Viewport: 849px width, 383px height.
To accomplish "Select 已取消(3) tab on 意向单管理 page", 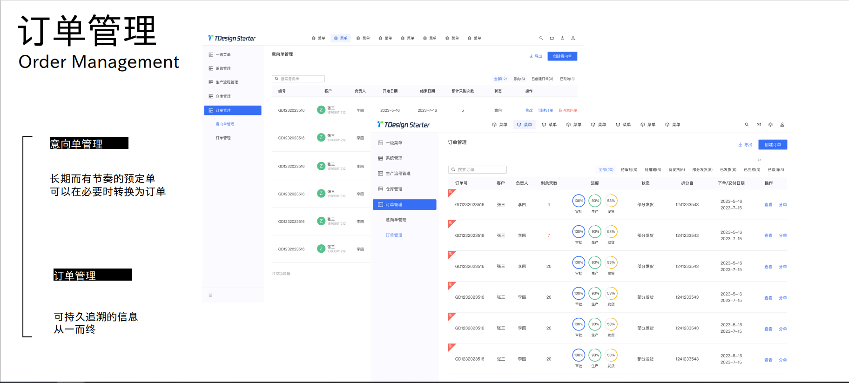I will tap(567, 79).
